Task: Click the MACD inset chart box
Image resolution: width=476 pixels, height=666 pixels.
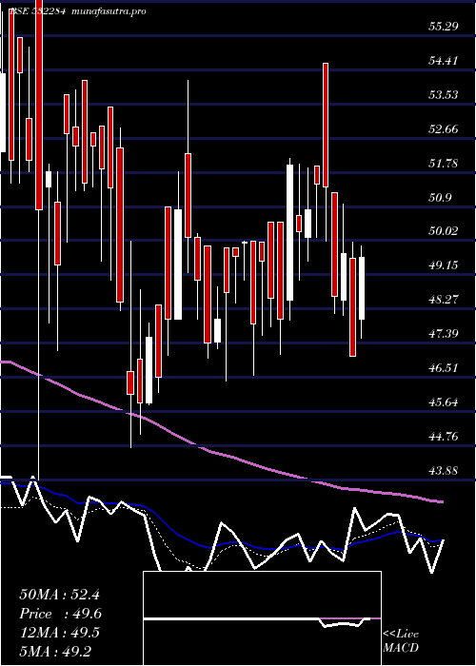Action: pyautogui.click(x=262, y=618)
